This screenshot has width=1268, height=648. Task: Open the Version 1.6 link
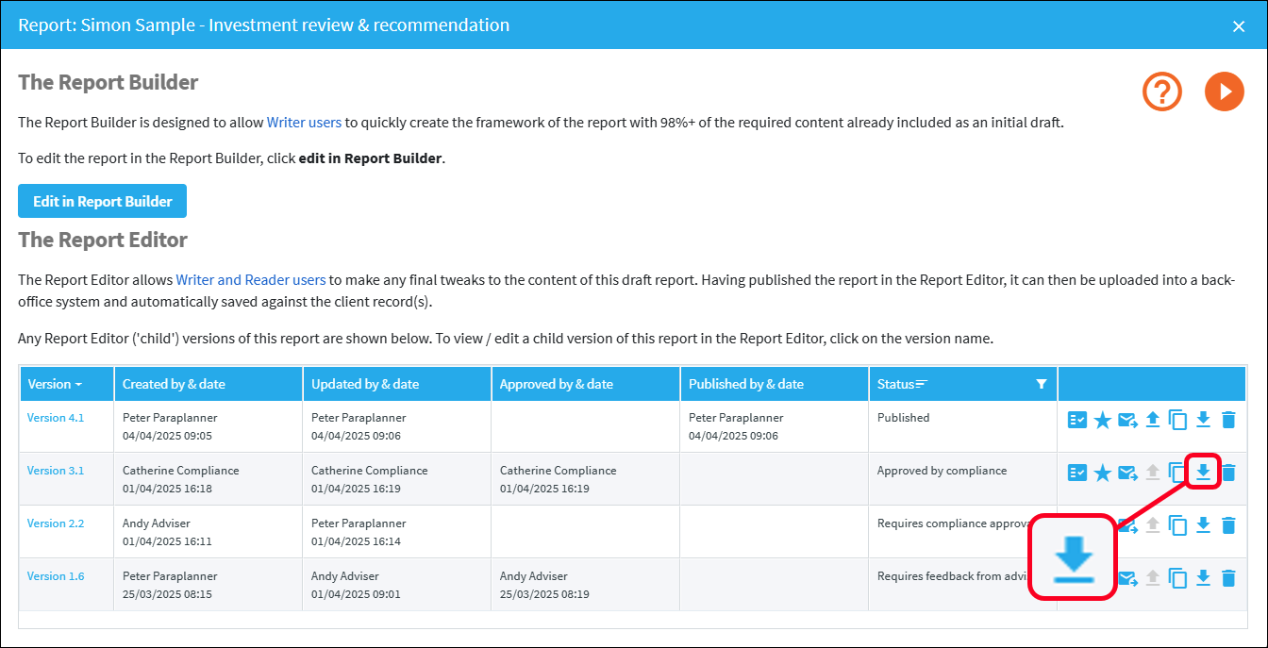pos(56,576)
